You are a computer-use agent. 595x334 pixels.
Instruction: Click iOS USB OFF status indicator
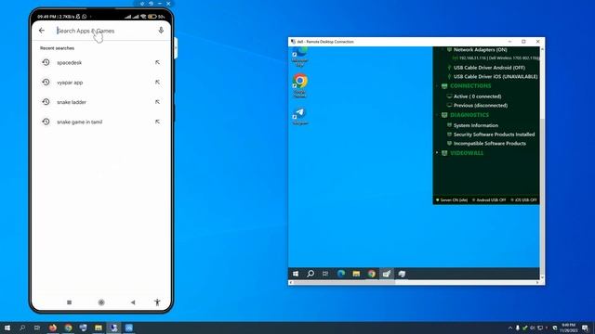click(523, 200)
